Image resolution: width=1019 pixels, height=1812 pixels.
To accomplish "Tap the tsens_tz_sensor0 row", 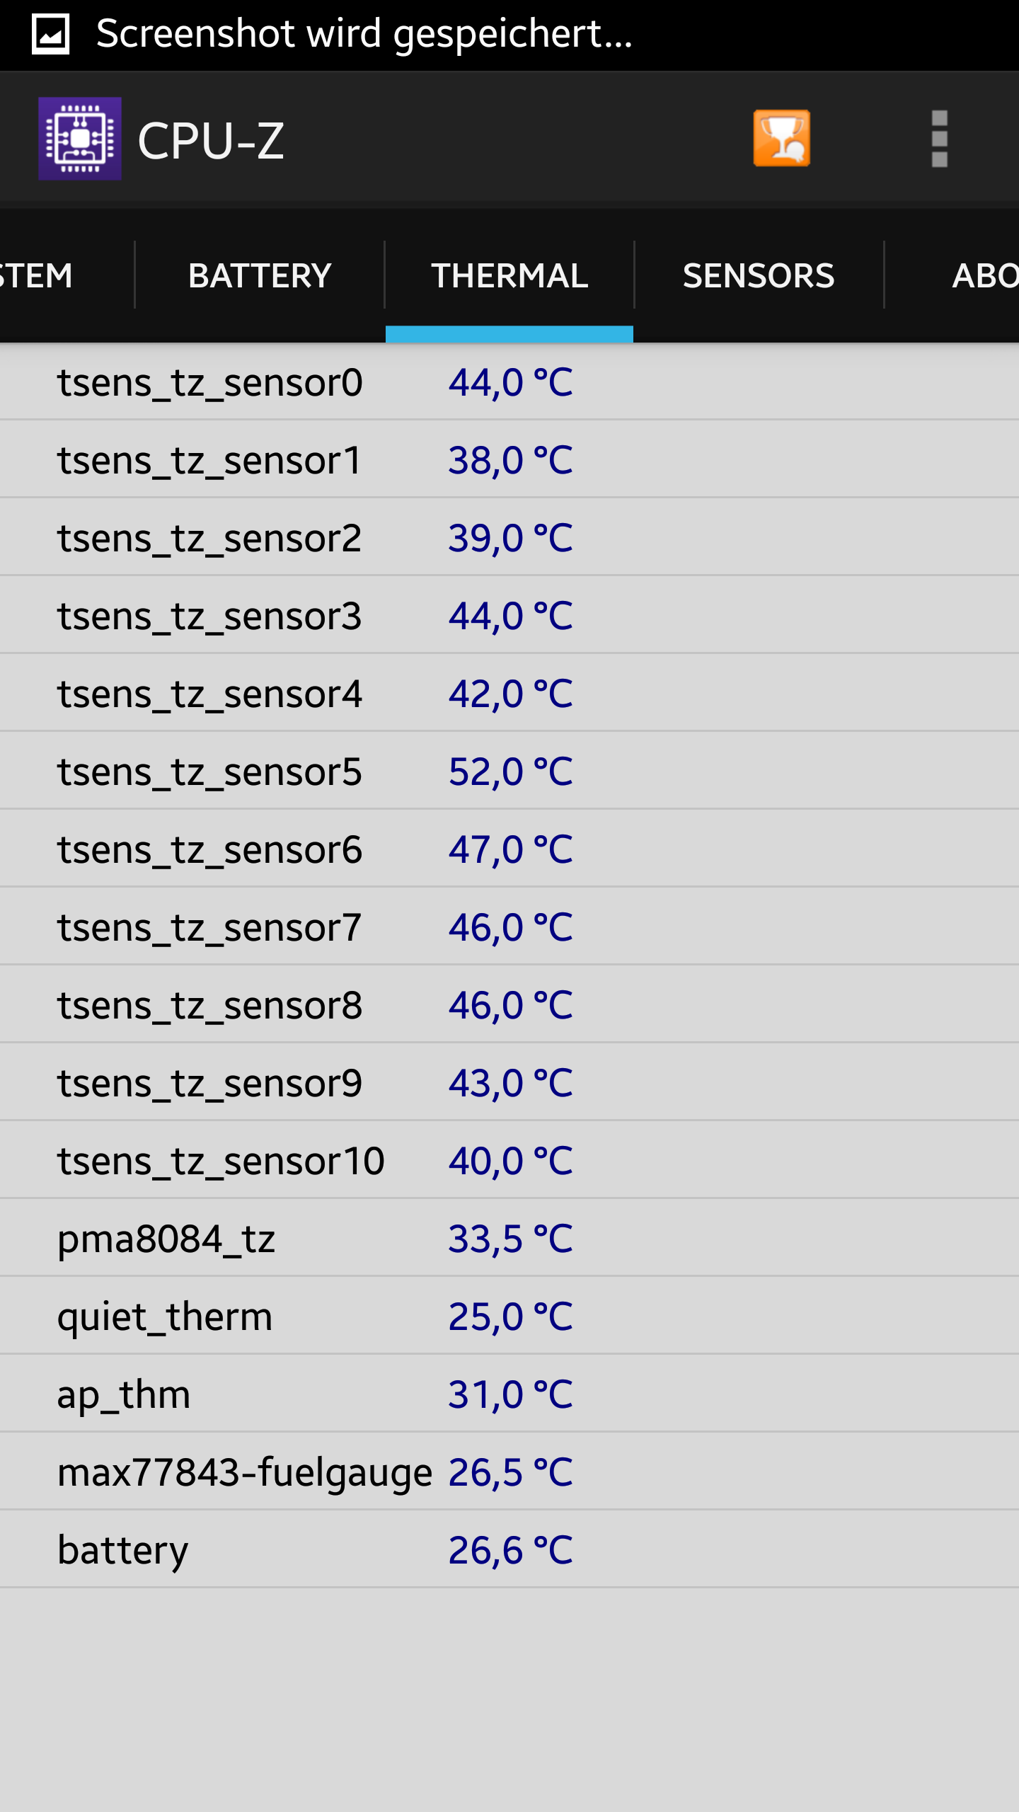I will pyautogui.click(x=509, y=382).
